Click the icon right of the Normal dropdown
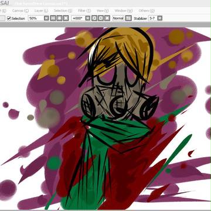 [128, 18]
